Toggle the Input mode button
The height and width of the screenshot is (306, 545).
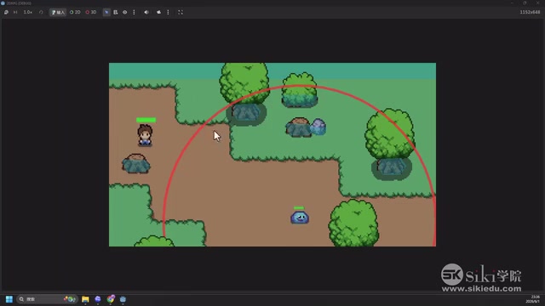pos(58,12)
